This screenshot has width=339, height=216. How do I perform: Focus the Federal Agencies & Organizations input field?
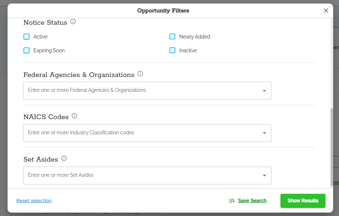147,90
